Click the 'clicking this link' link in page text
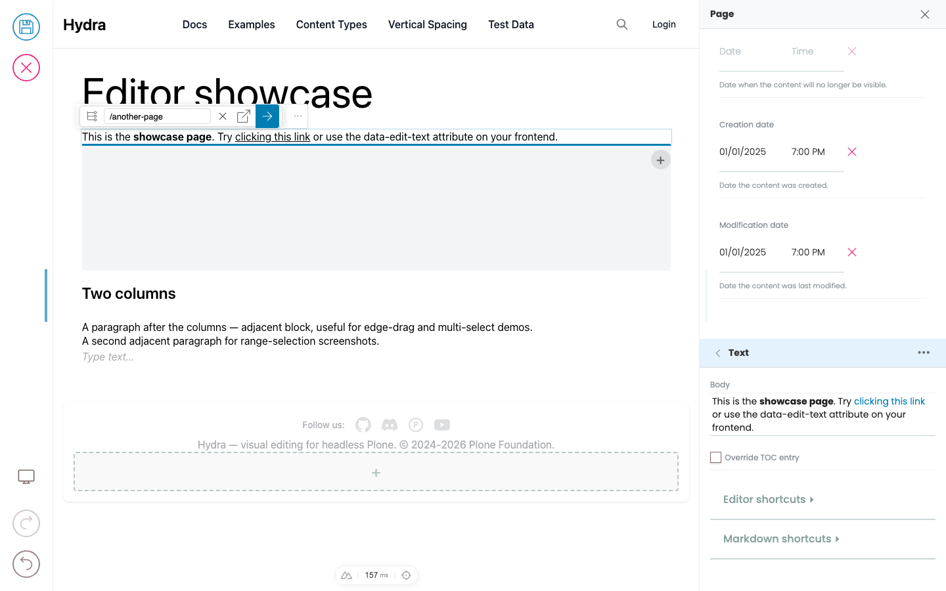 273,137
